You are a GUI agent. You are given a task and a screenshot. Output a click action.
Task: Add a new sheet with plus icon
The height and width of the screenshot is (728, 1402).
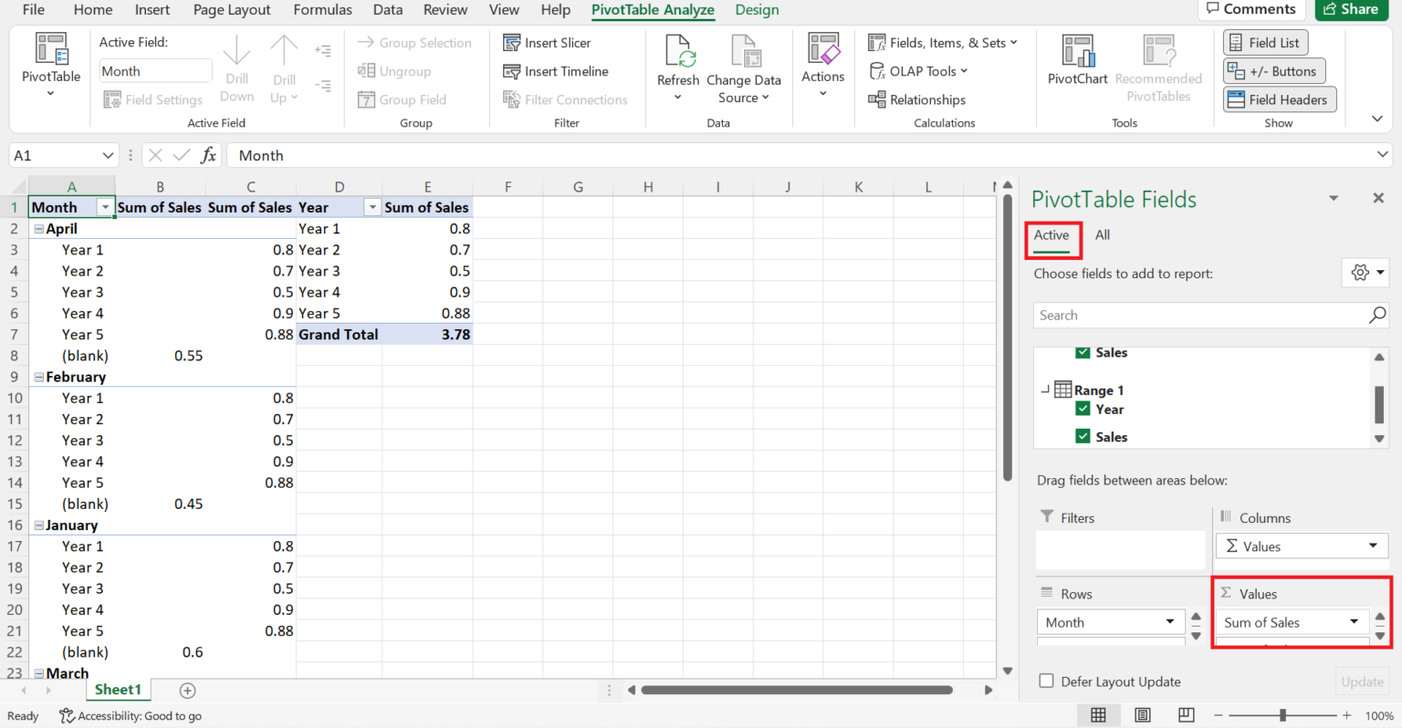click(x=187, y=691)
